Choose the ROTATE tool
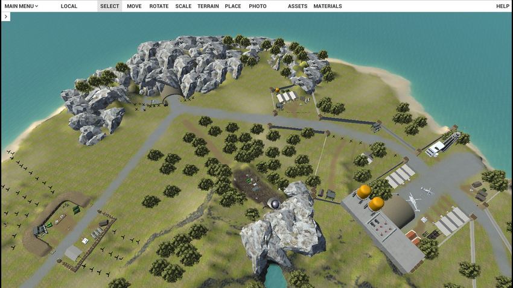 point(159,6)
